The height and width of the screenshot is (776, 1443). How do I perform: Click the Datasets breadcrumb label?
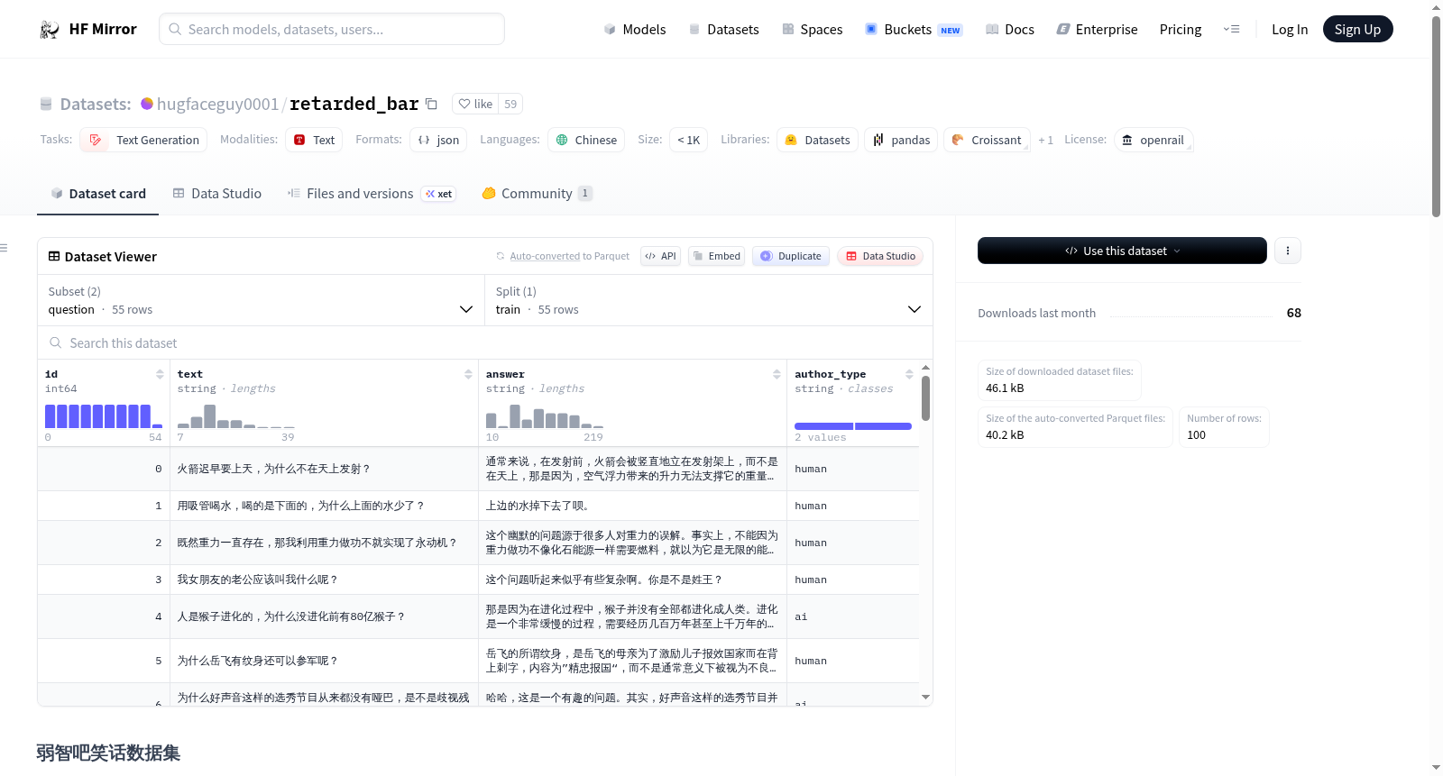click(96, 104)
